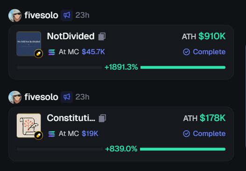The width and height of the screenshot is (246, 171).
Task: Open the Constitution scroll thumbnail
Action: coord(29,126)
